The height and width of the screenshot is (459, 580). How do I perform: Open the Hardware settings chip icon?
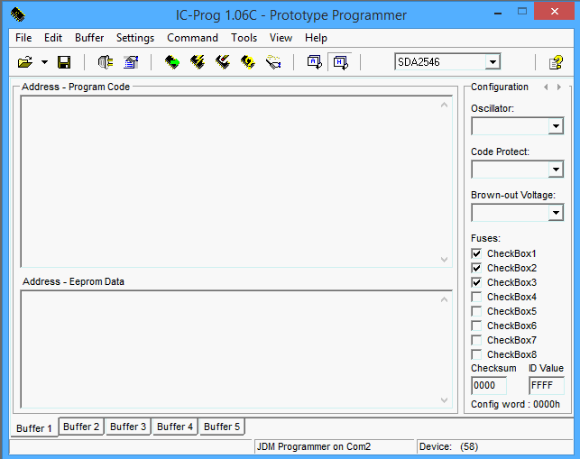[106, 62]
